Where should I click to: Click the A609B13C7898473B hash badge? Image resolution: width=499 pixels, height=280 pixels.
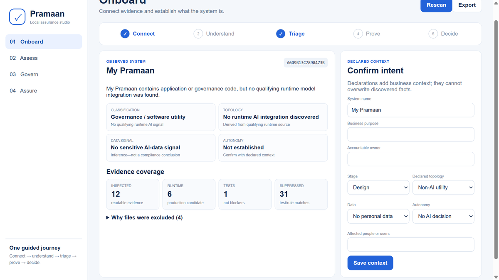306,63
